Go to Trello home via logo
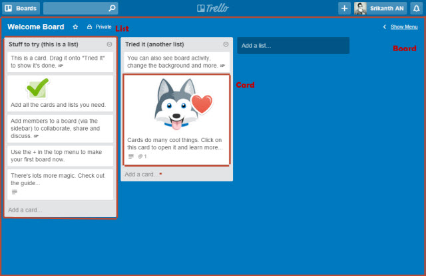426x276 pixels. tap(213, 8)
